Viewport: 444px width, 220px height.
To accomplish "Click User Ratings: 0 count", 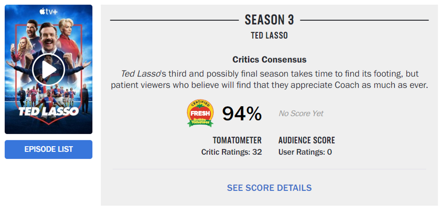I will (305, 152).
